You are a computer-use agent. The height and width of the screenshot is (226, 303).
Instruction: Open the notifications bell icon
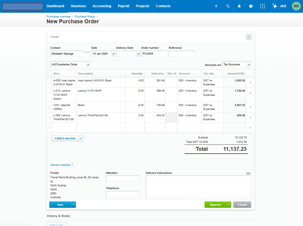pyautogui.click(x=239, y=6)
